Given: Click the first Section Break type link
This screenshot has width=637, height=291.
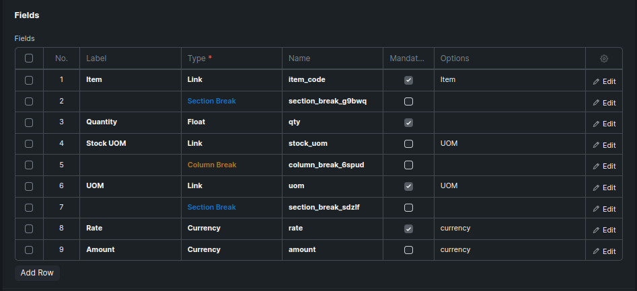Looking at the screenshot, I should point(212,101).
